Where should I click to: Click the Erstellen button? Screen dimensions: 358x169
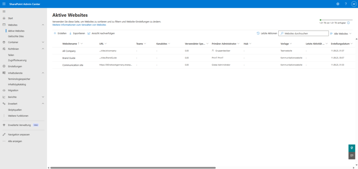tap(60, 33)
